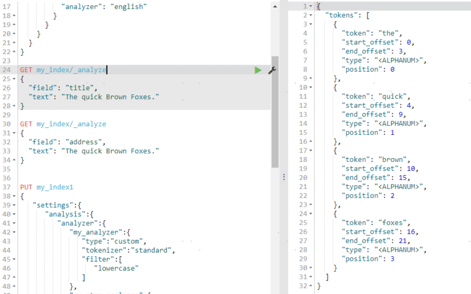
Task: Collapse the "foxes" token object in the response
Action: coord(311,214)
